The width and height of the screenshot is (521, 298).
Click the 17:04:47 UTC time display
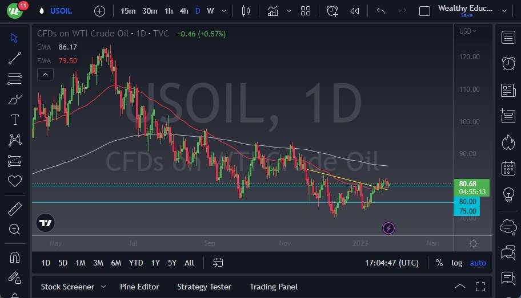click(x=391, y=263)
